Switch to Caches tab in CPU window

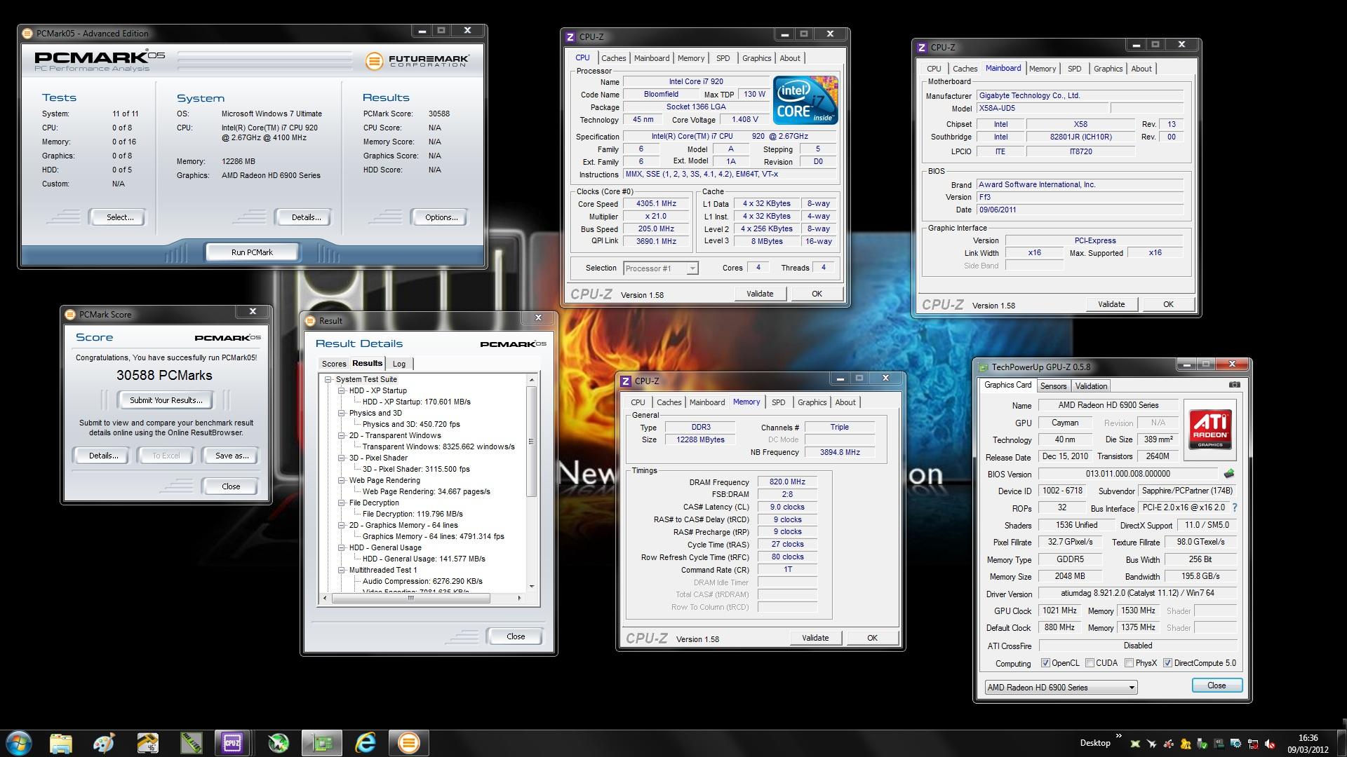[x=613, y=58]
